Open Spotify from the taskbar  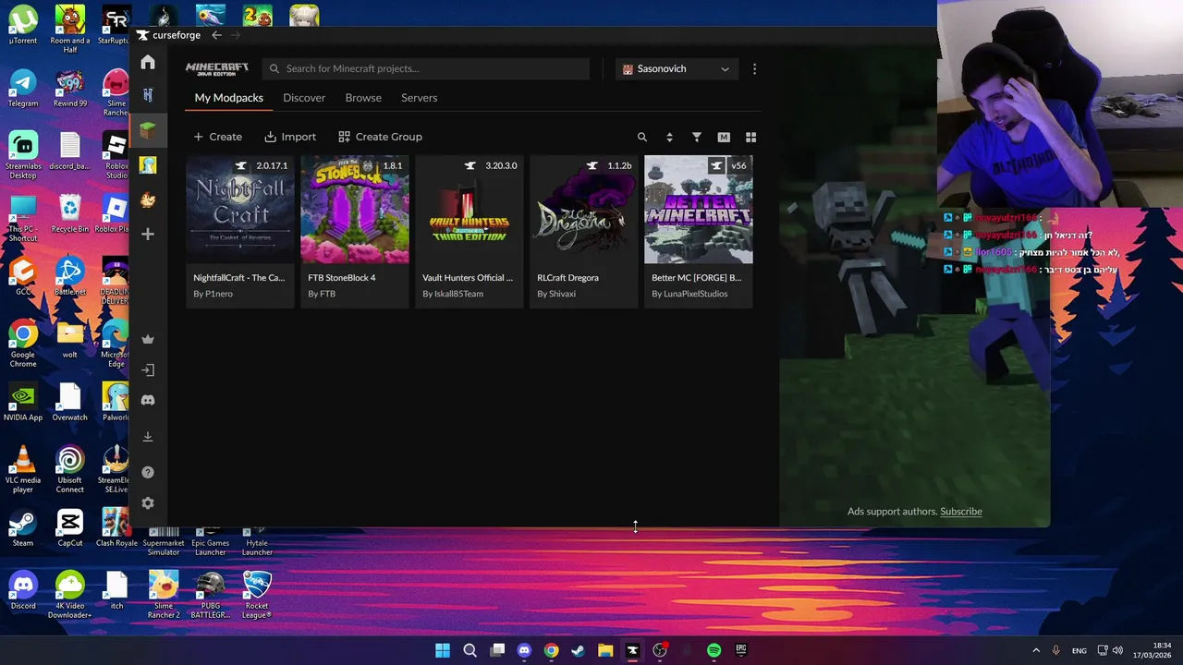click(713, 650)
